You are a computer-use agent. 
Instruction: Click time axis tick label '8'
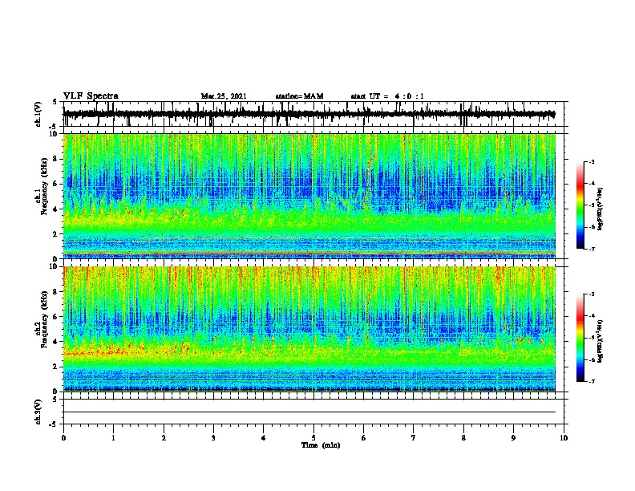tap(463, 438)
